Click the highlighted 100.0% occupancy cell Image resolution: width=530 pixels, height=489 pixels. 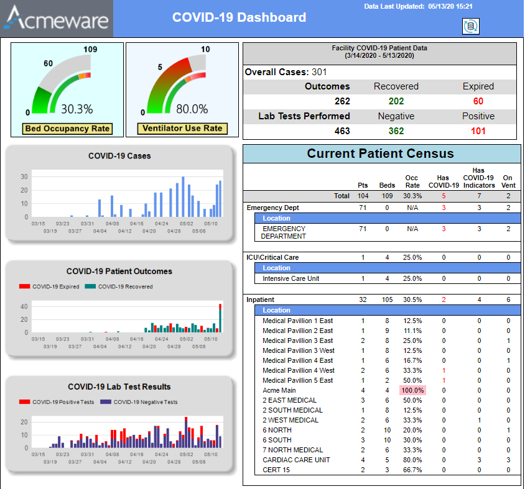(412, 390)
